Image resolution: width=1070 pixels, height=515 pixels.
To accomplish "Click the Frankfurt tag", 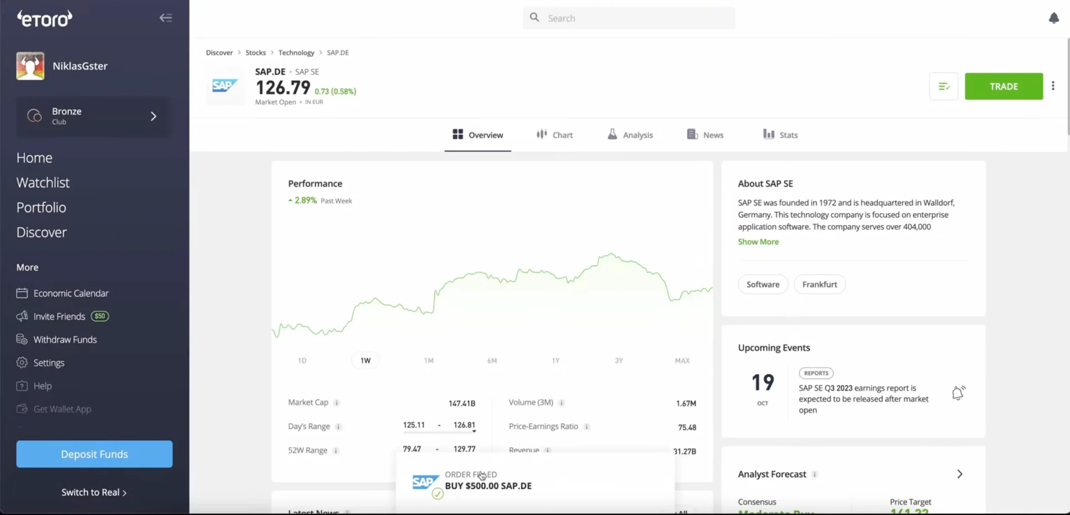I will pyautogui.click(x=819, y=284).
